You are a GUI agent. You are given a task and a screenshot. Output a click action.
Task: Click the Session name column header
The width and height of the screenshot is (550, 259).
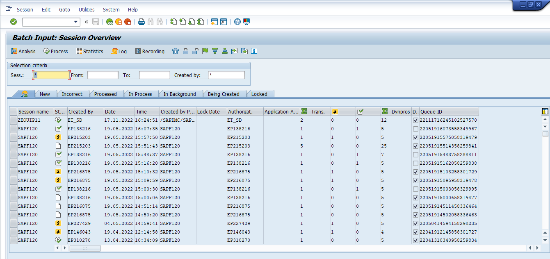(x=35, y=111)
